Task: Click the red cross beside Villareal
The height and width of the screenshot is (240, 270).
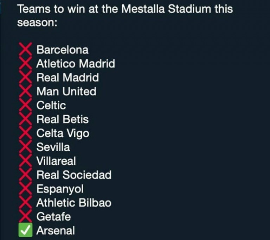Action: pyautogui.click(x=25, y=160)
